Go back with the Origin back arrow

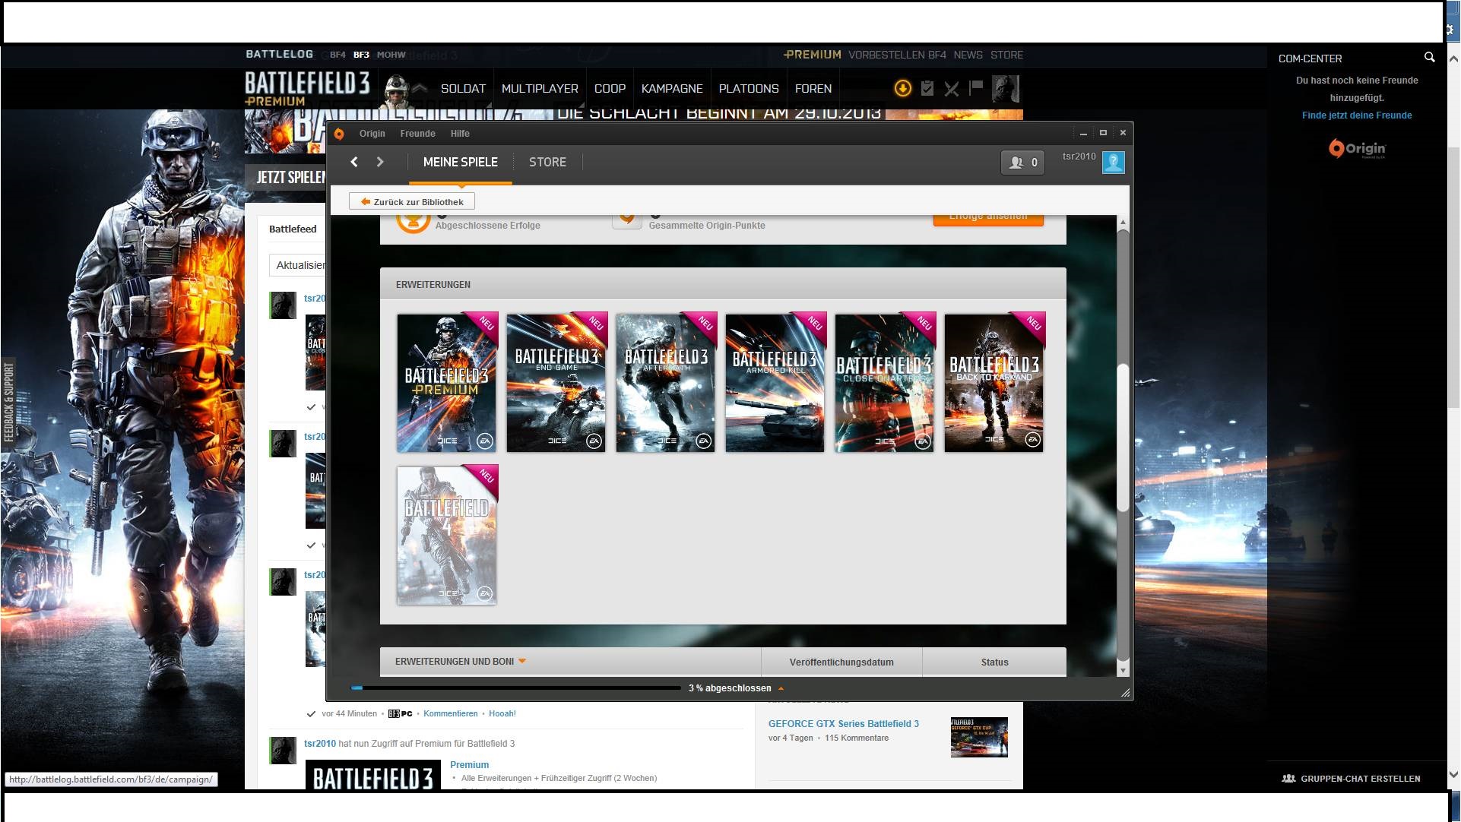click(354, 162)
